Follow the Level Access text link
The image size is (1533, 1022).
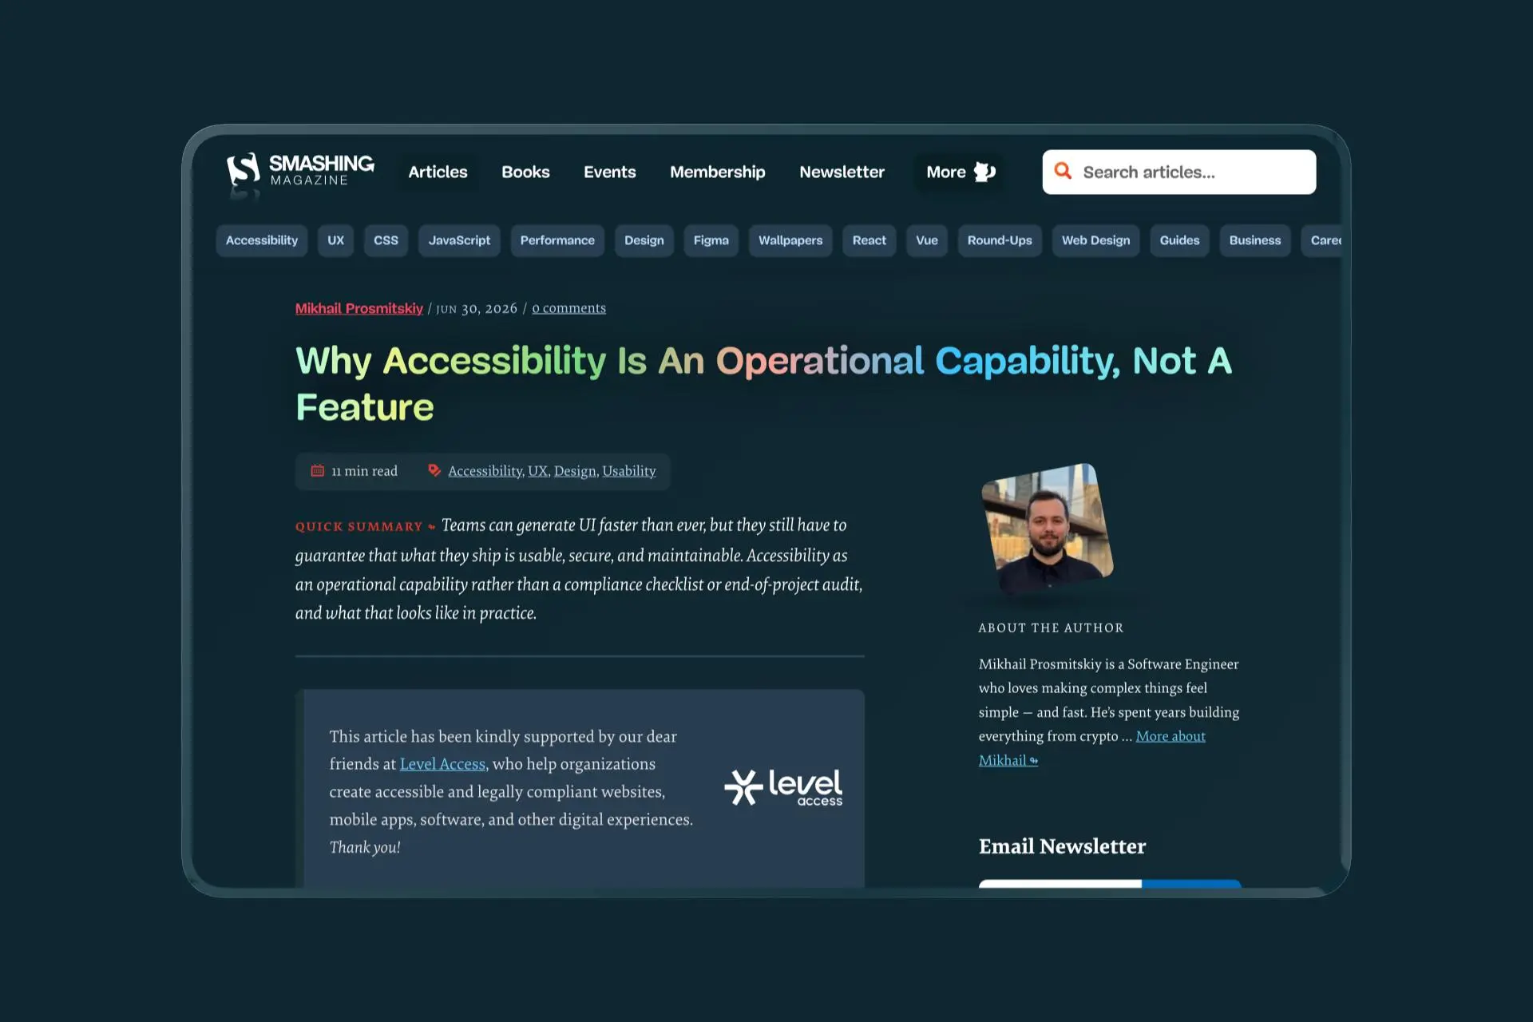442,764
